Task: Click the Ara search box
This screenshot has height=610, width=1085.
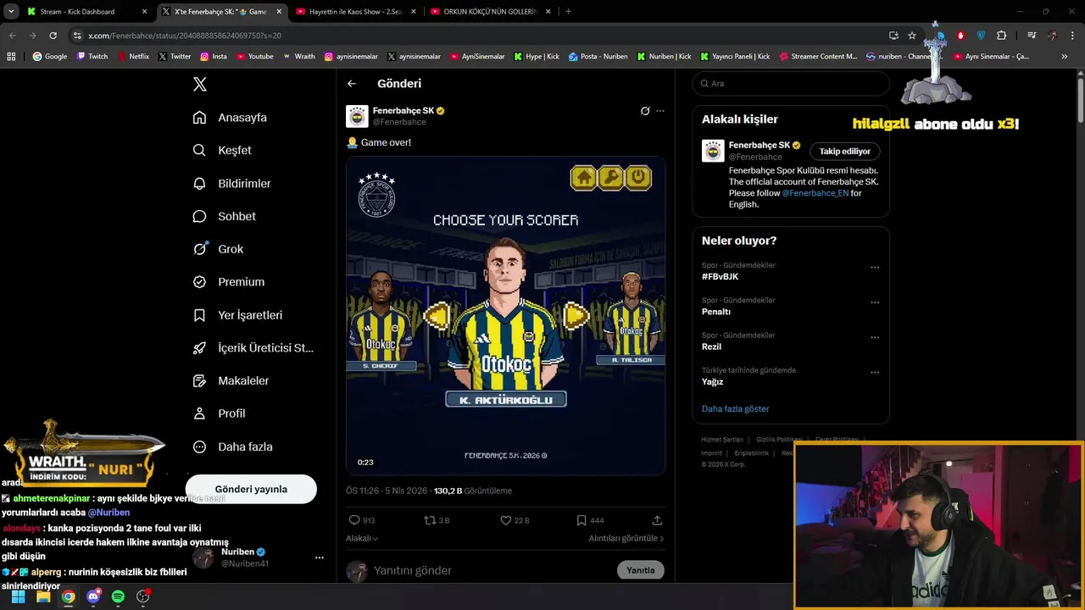Action: coord(791,83)
